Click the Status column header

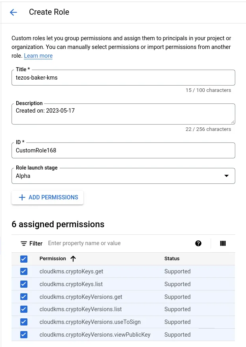pyautogui.click(x=172, y=259)
